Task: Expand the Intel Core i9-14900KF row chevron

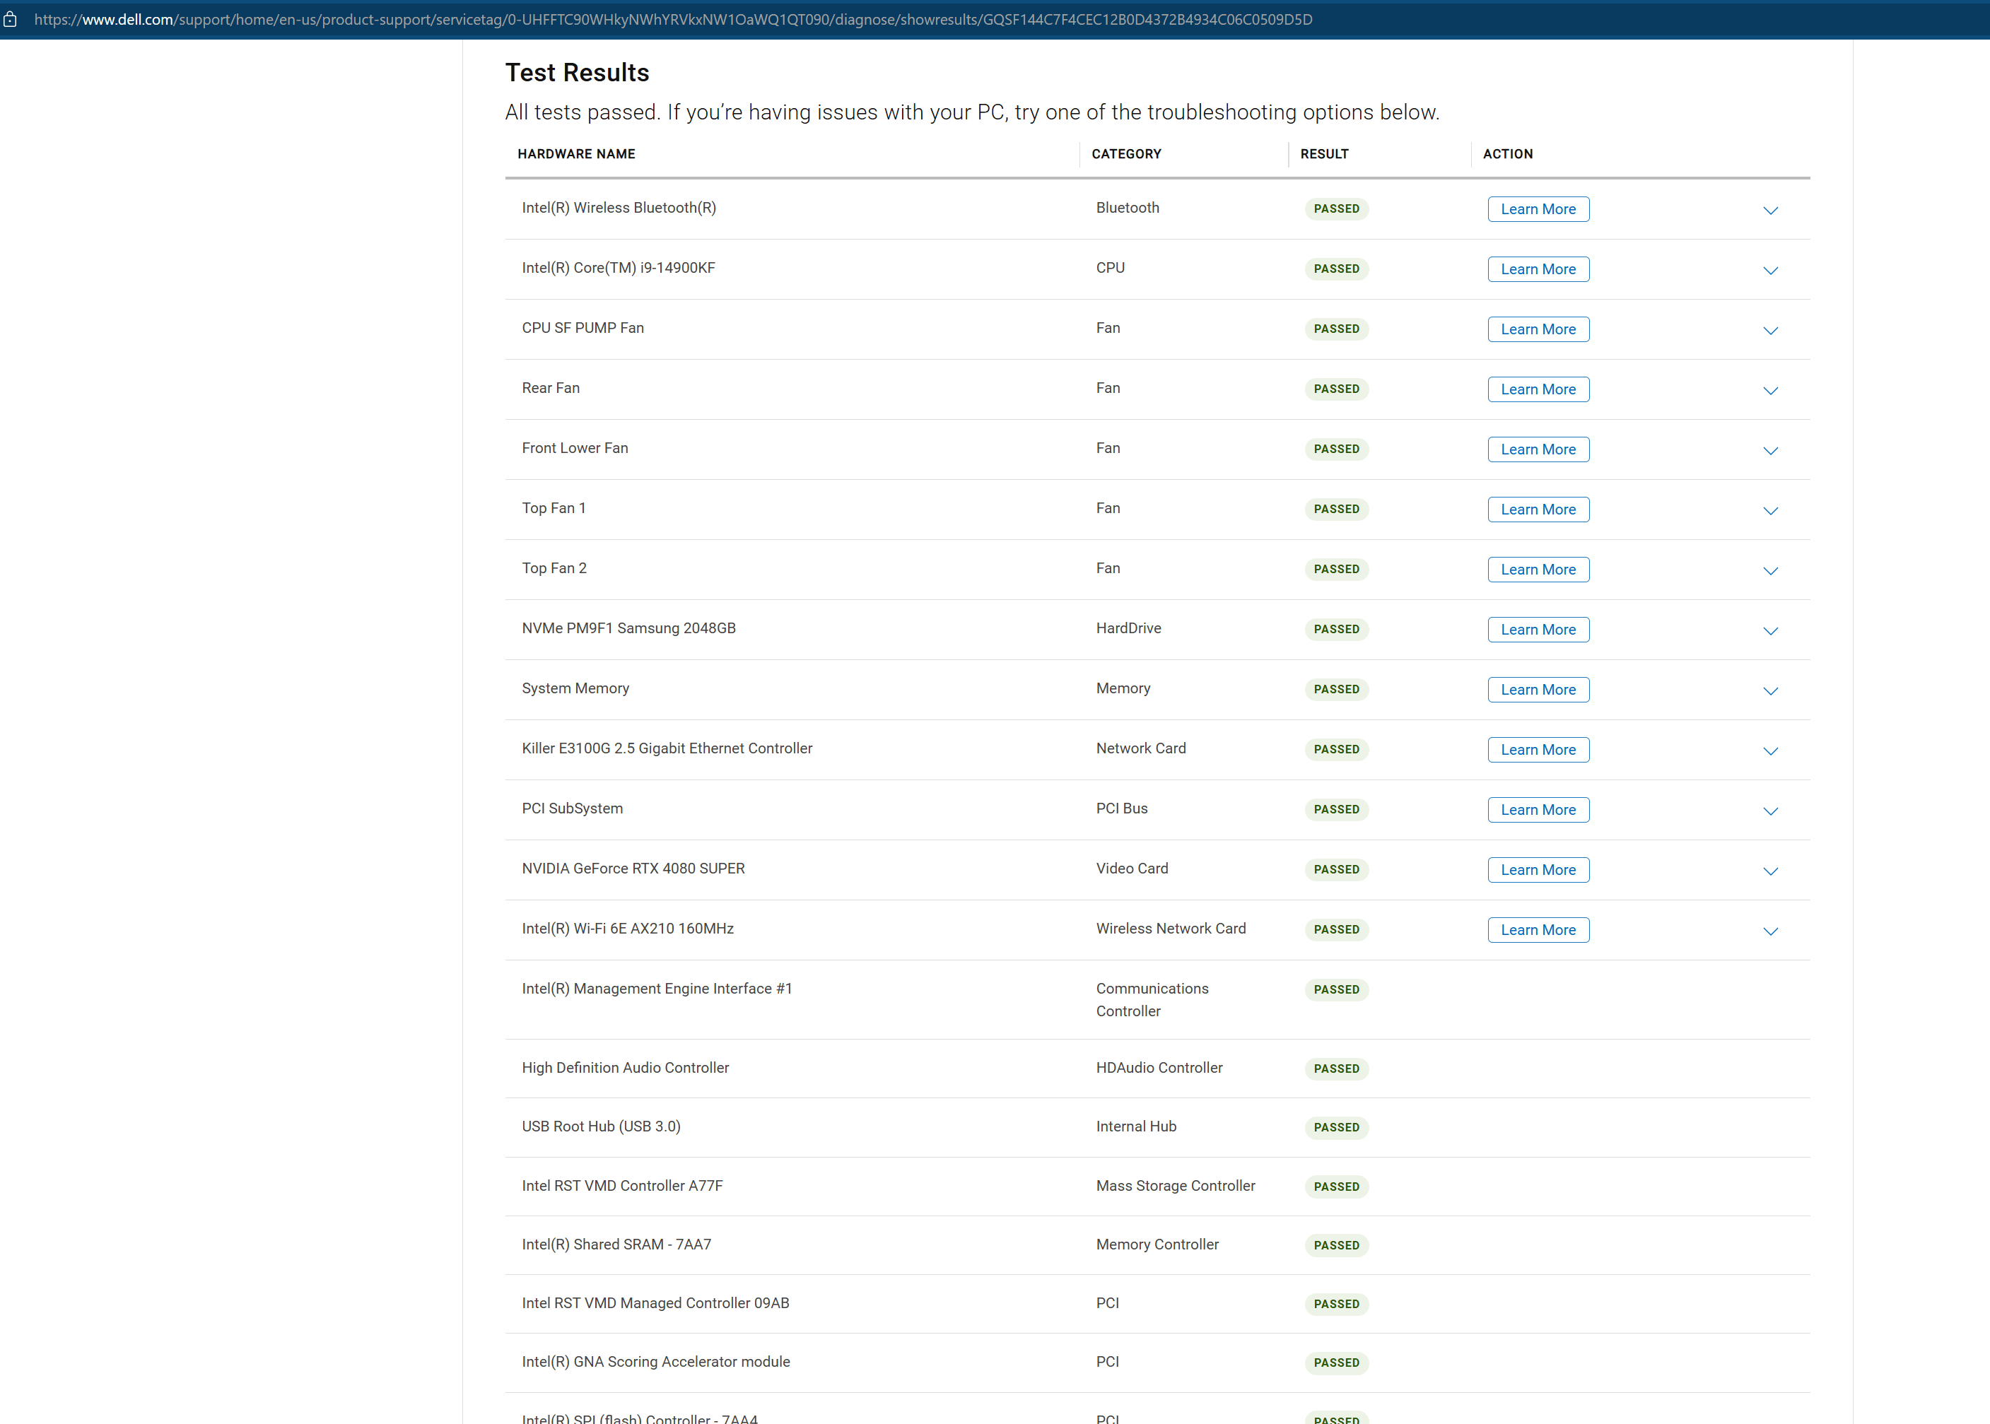Action: [x=1770, y=271]
